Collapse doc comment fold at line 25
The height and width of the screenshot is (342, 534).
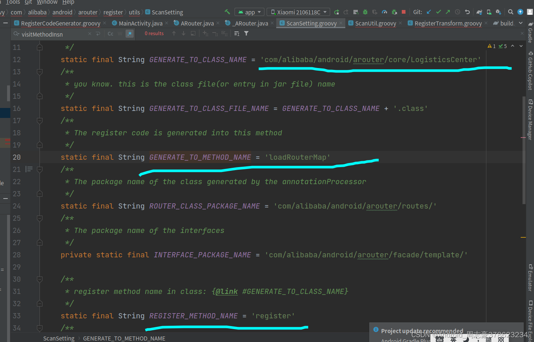[x=40, y=218]
